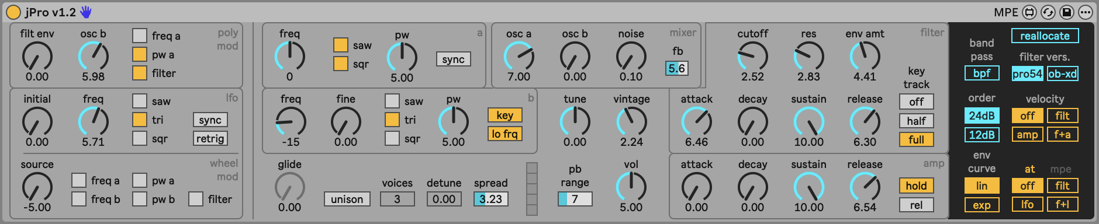Viewport: 1099px width, 224px height.
Task: Click the reallocate button
Action: pyautogui.click(x=1045, y=36)
